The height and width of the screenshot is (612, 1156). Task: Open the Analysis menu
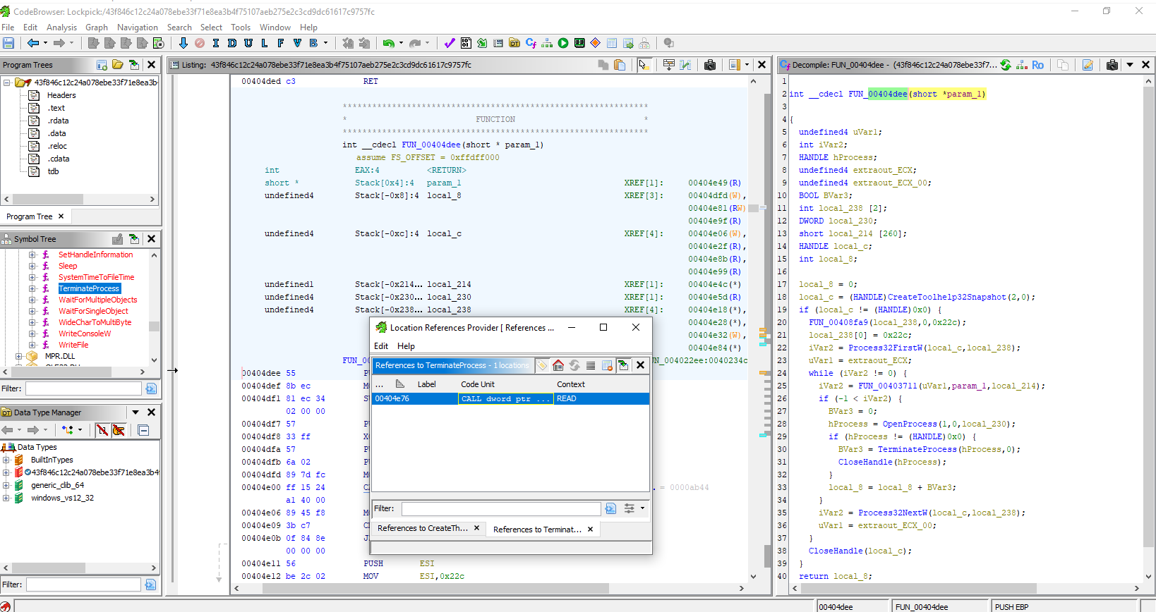coord(61,27)
